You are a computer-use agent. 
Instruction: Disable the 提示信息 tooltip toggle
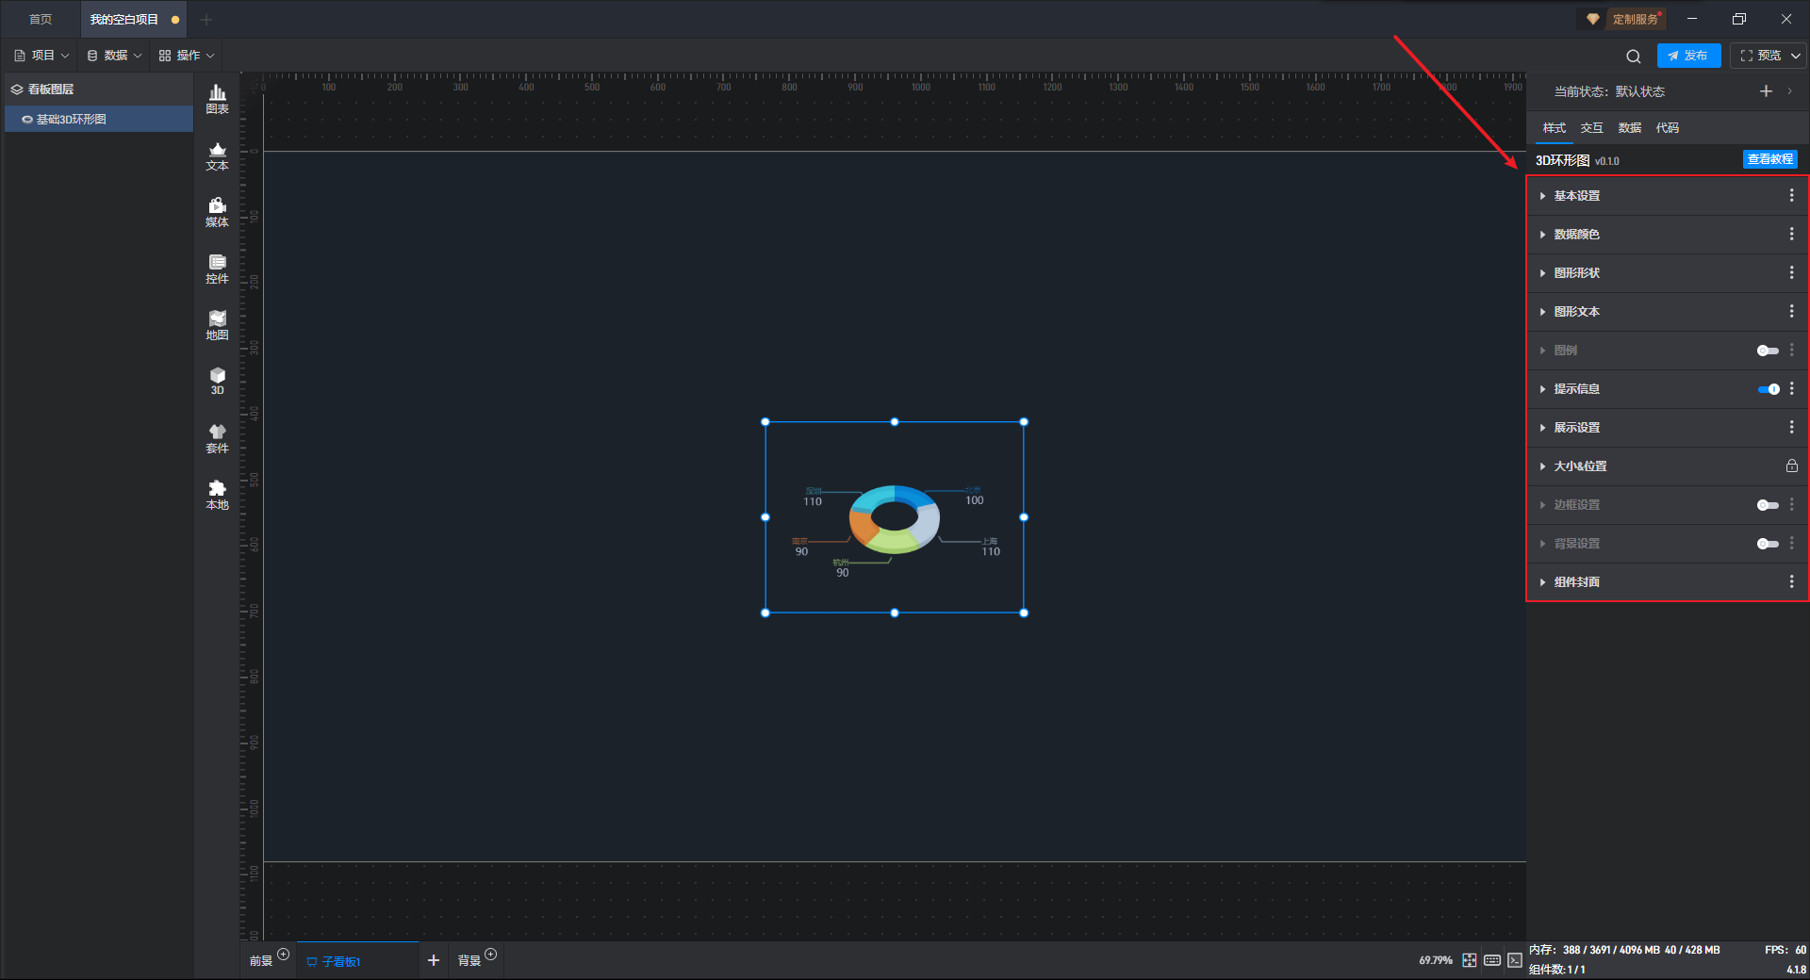point(1768,389)
